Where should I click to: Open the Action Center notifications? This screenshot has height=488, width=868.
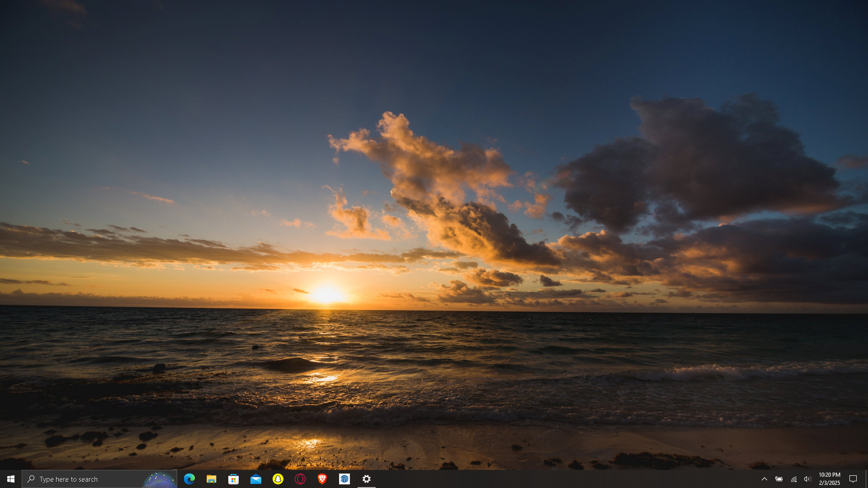853,479
